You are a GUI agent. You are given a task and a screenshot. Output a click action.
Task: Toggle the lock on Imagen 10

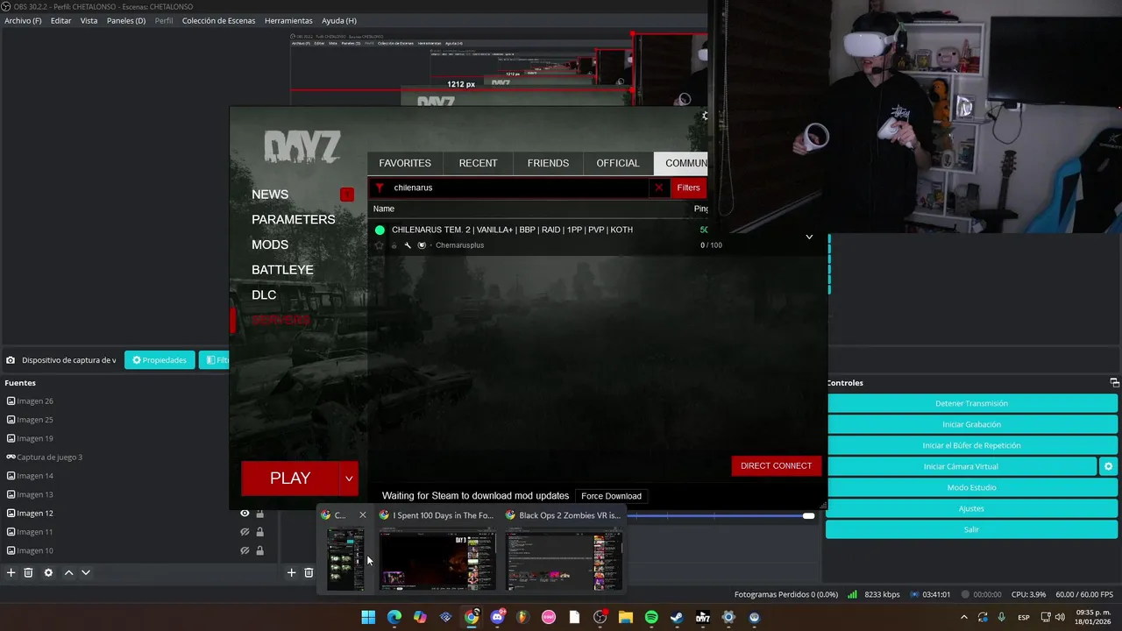point(259,550)
